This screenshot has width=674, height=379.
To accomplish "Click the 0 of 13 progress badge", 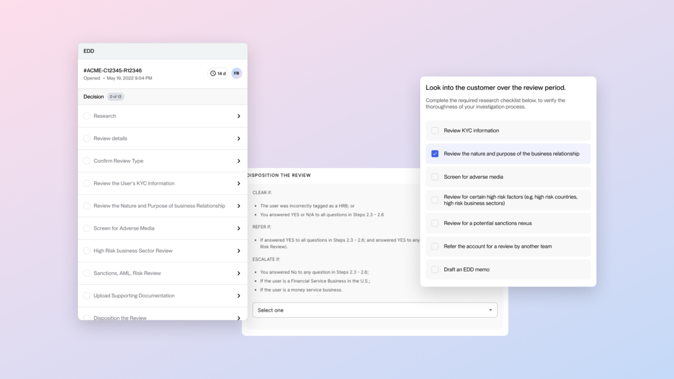I will 115,97.
